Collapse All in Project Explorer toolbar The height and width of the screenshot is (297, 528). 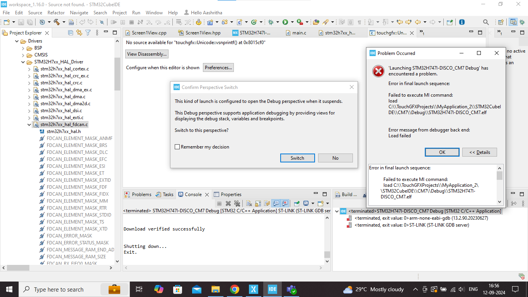(70, 32)
